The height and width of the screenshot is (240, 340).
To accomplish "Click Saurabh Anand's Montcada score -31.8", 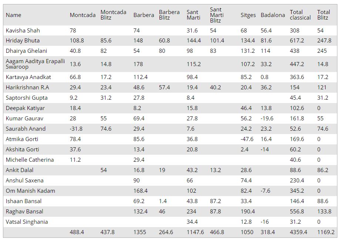I will point(76,129).
